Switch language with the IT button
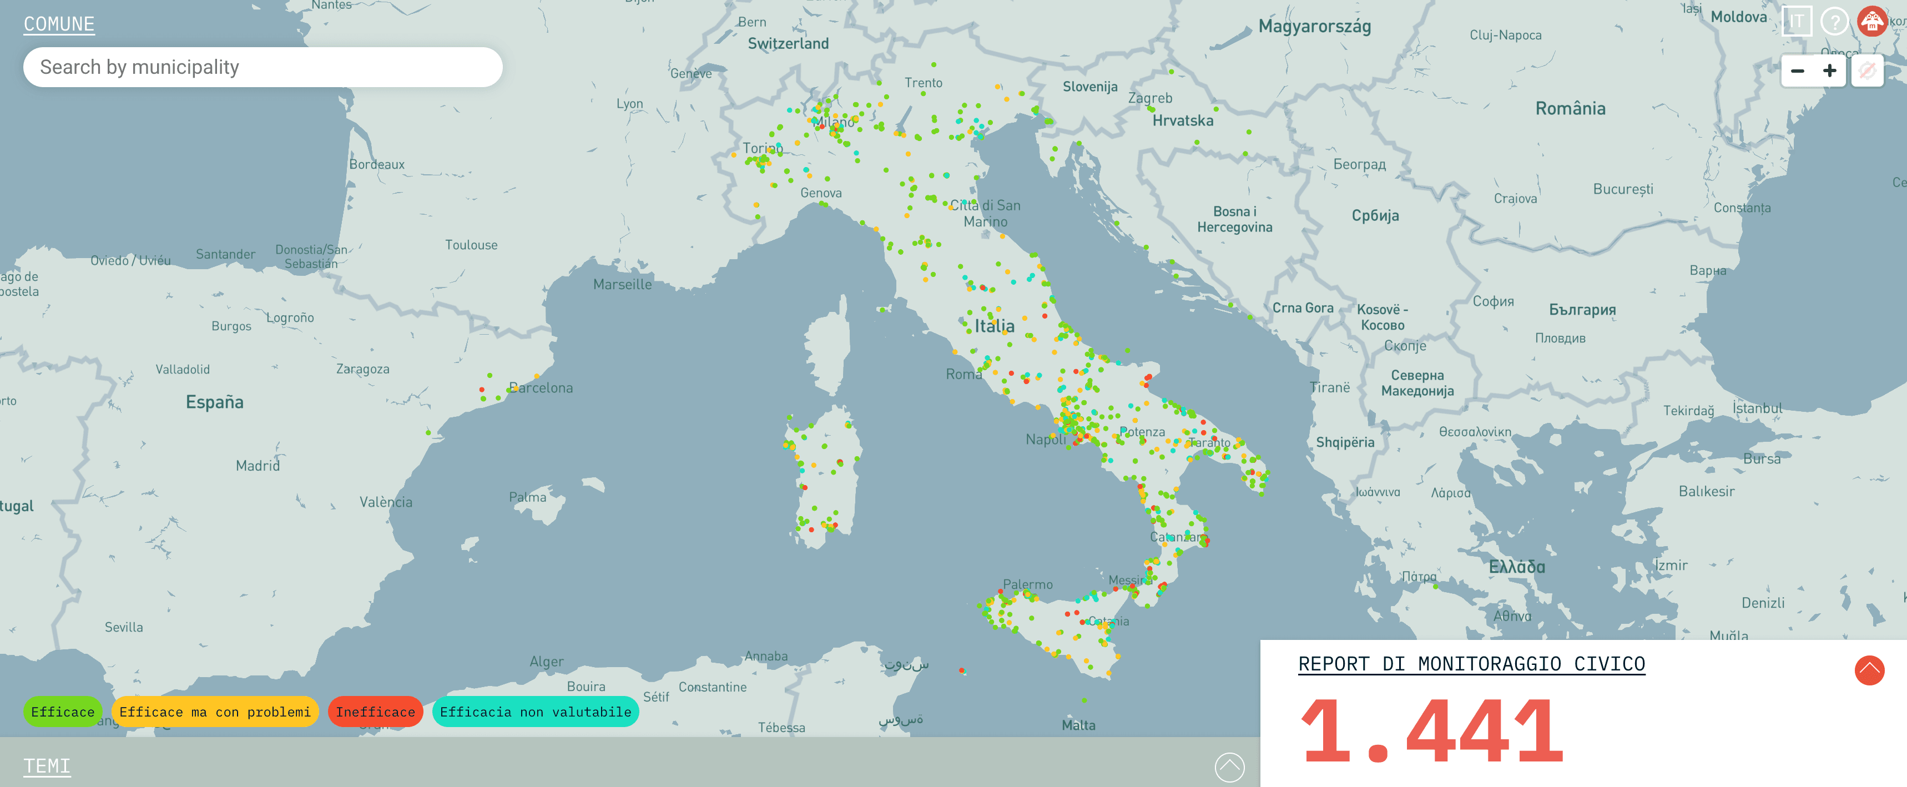Viewport: 1907px width, 787px height. pyautogui.click(x=1797, y=22)
